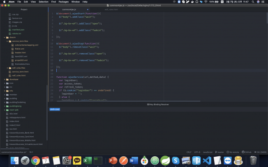Viewport: 268px width, 167px height.
Task: Open the Packages menu
Action: 63,2
